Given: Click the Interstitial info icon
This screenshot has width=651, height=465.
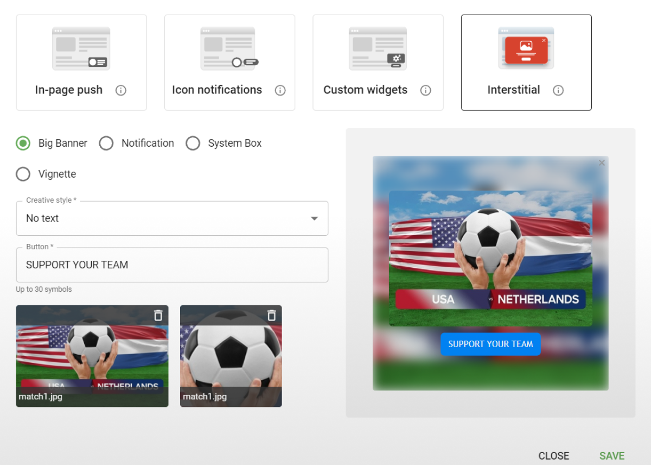Looking at the screenshot, I should [x=558, y=90].
